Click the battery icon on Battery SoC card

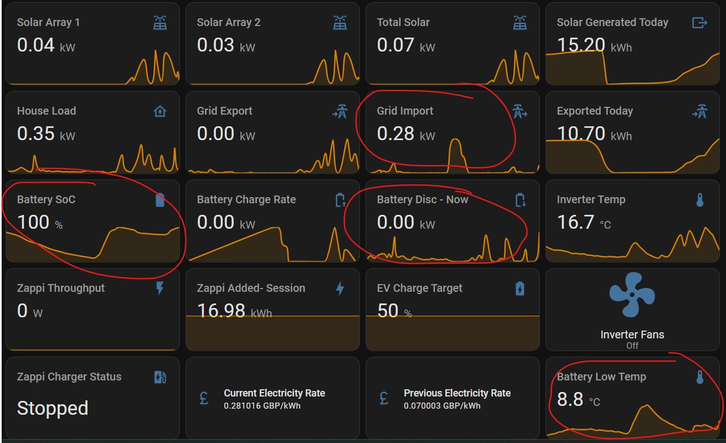160,200
